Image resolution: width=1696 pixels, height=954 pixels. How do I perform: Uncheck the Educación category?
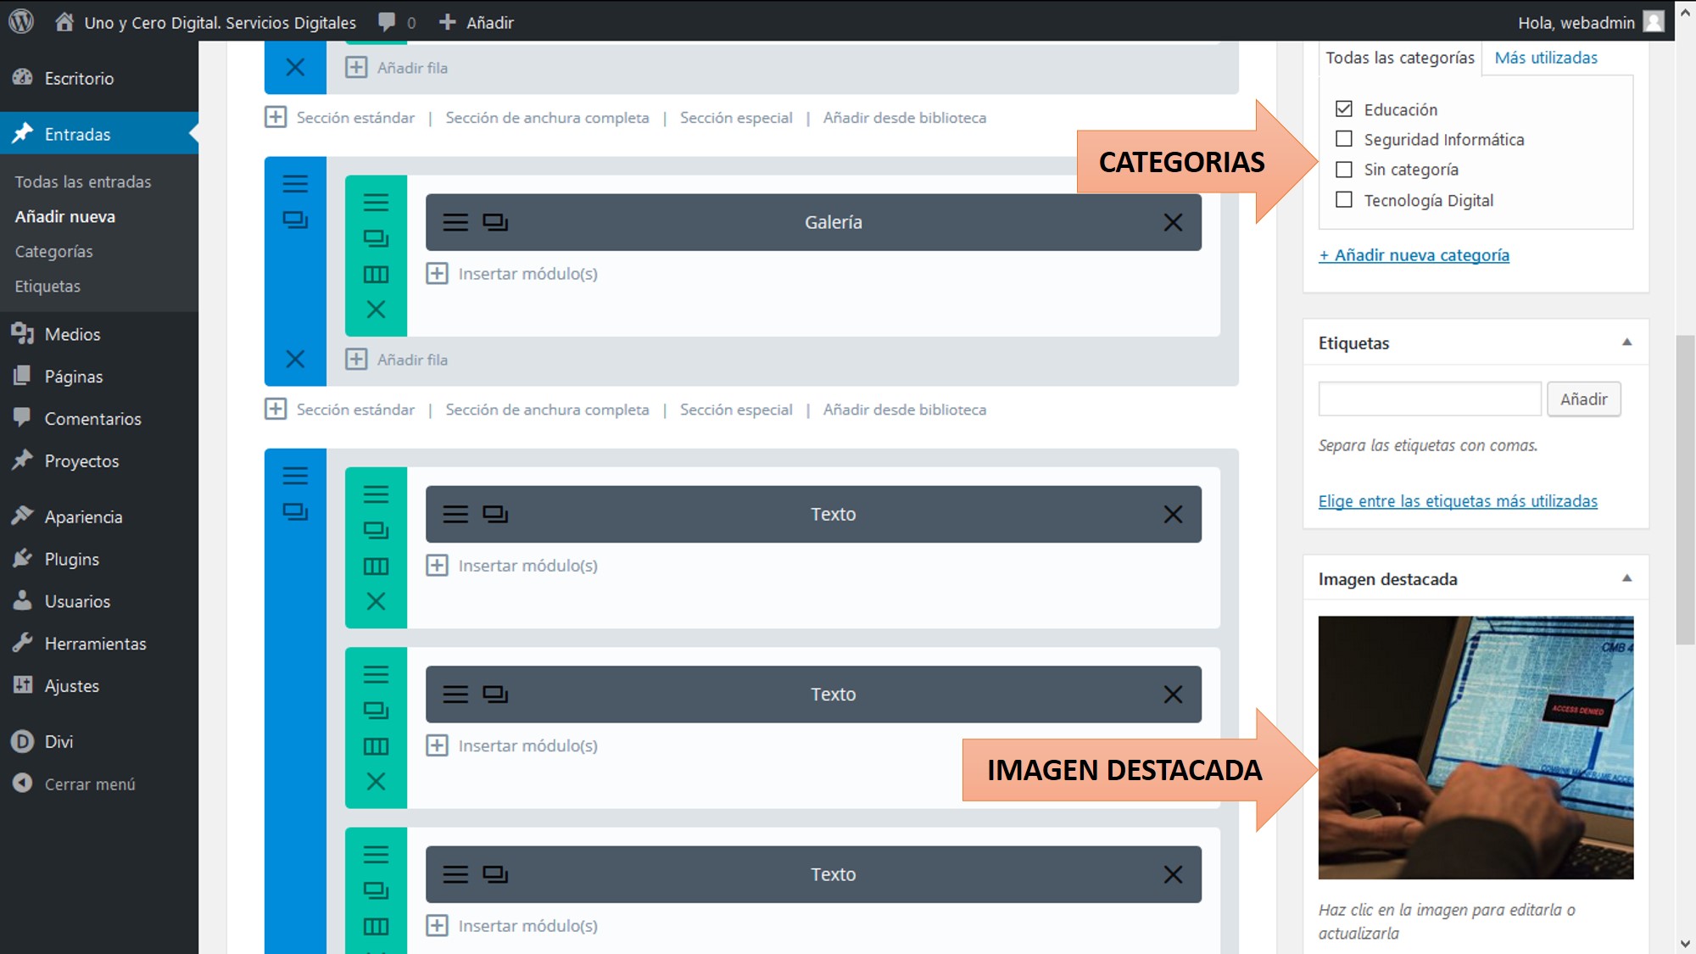[x=1344, y=109]
